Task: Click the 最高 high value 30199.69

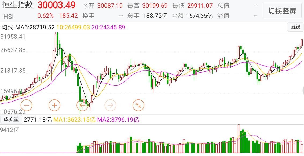Action: (x=155, y=5)
